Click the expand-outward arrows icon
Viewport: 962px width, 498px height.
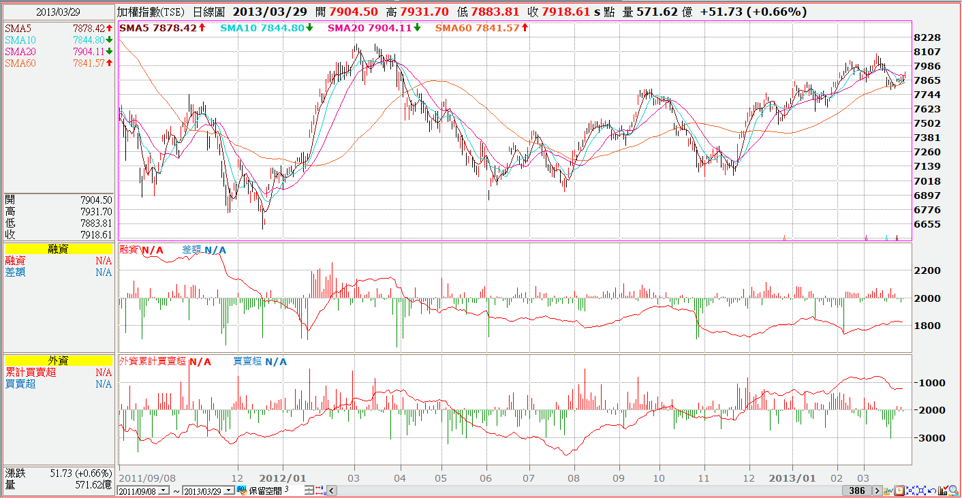click(x=921, y=491)
